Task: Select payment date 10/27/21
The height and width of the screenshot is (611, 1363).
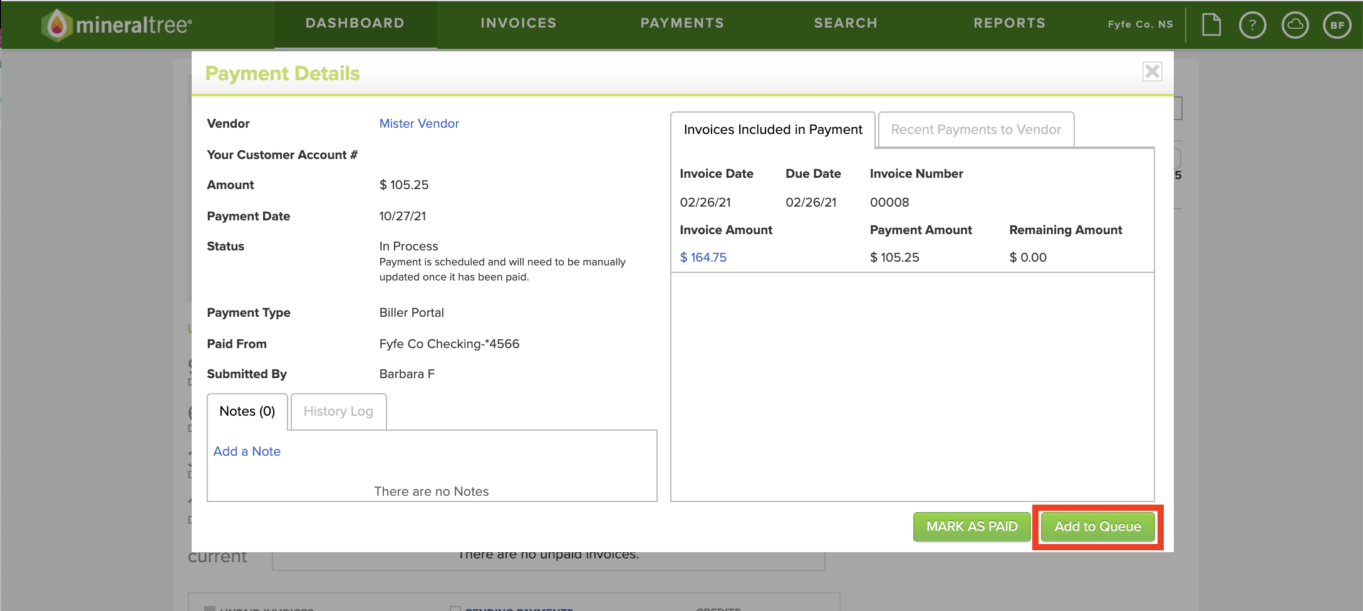Action: tap(403, 216)
